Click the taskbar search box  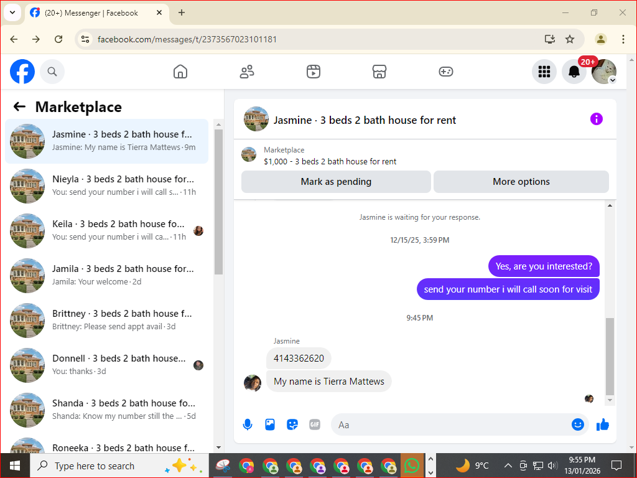click(119, 466)
